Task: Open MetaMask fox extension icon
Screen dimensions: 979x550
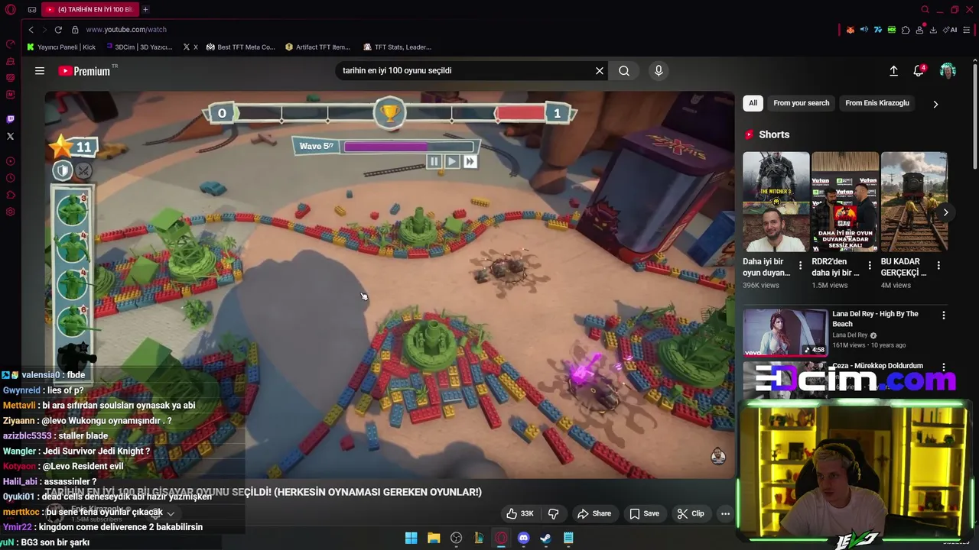Action: tap(850, 30)
